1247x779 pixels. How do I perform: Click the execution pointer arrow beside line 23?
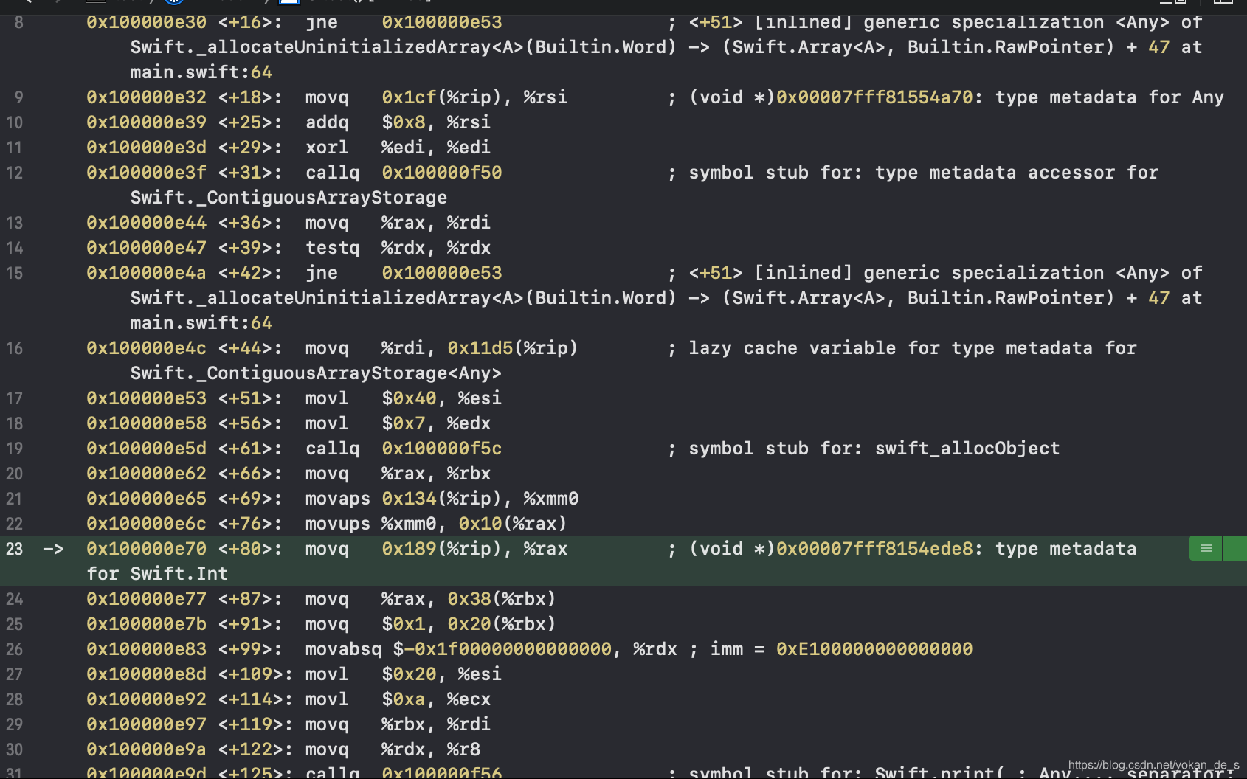52,548
